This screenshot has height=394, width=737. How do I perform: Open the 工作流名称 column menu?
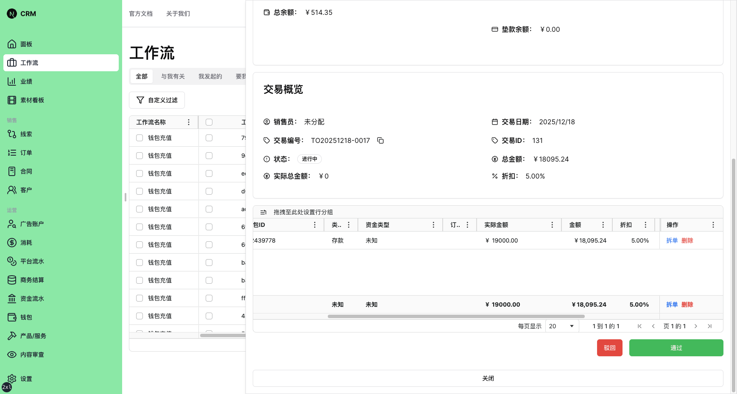pos(189,122)
